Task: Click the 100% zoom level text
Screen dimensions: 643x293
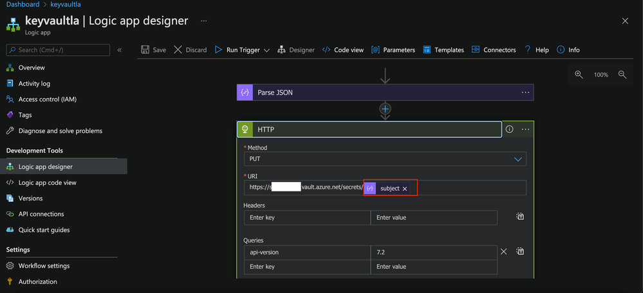Action: pos(601,75)
